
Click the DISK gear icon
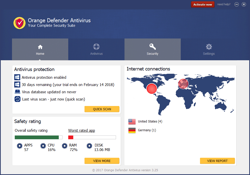pos(89,146)
